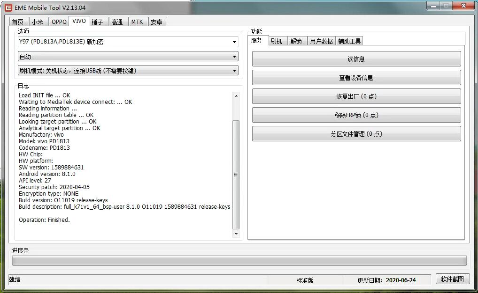Click the 'Model: vivo PD1813' log line

[x=44, y=141]
